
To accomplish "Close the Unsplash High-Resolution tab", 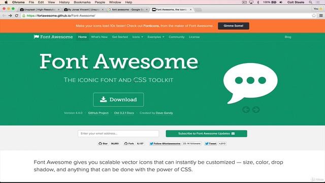I will tap(59, 10).
